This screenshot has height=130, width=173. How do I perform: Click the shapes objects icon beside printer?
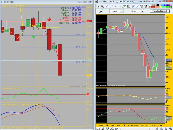(x=107, y=129)
